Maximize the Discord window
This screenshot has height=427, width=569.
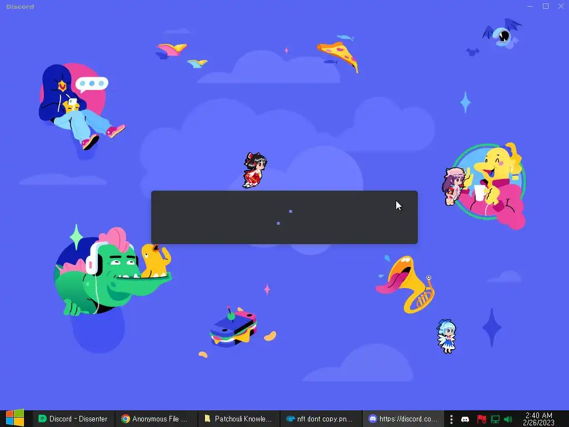[546, 6]
